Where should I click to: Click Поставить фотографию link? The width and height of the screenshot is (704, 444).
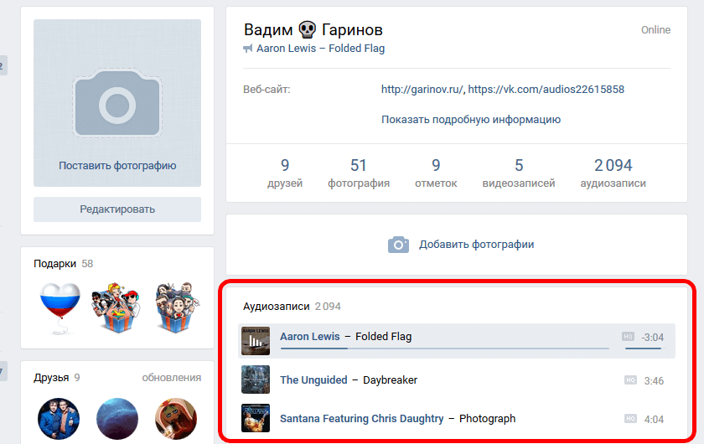click(117, 166)
